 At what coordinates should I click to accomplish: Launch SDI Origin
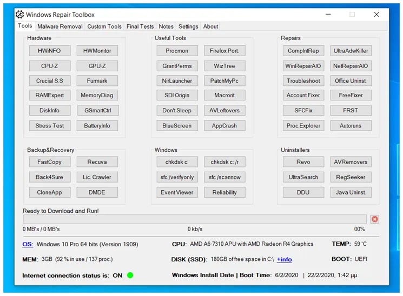pyautogui.click(x=177, y=95)
